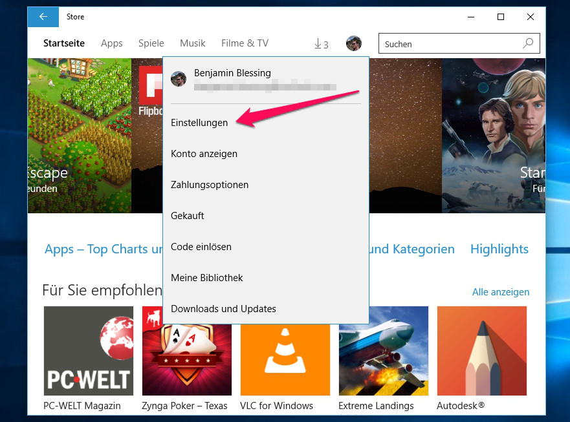The image size is (570, 422).
Task: Click the VLC for Windows title text
Action: click(276, 406)
